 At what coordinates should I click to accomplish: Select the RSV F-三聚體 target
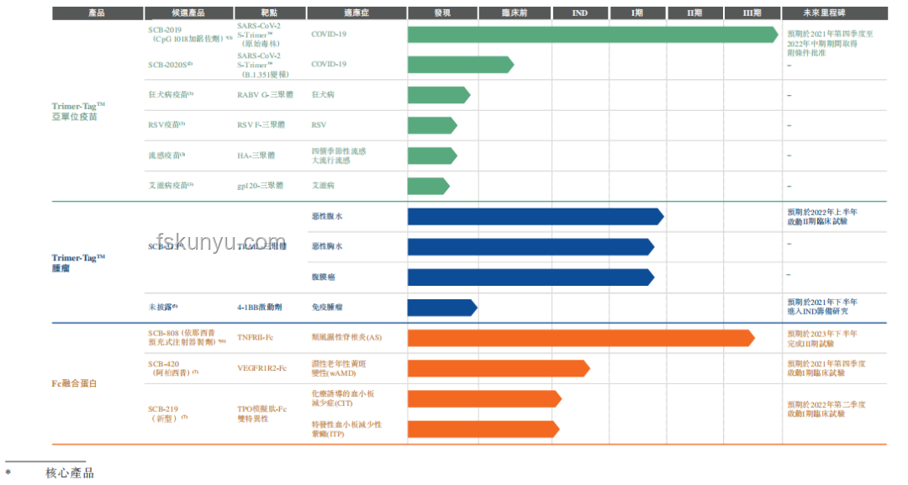(x=261, y=124)
